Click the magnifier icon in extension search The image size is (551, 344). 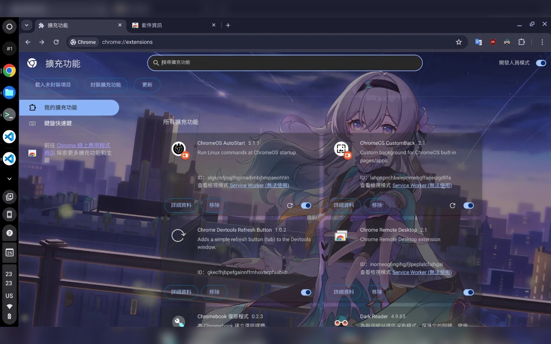(x=156, y=63)
